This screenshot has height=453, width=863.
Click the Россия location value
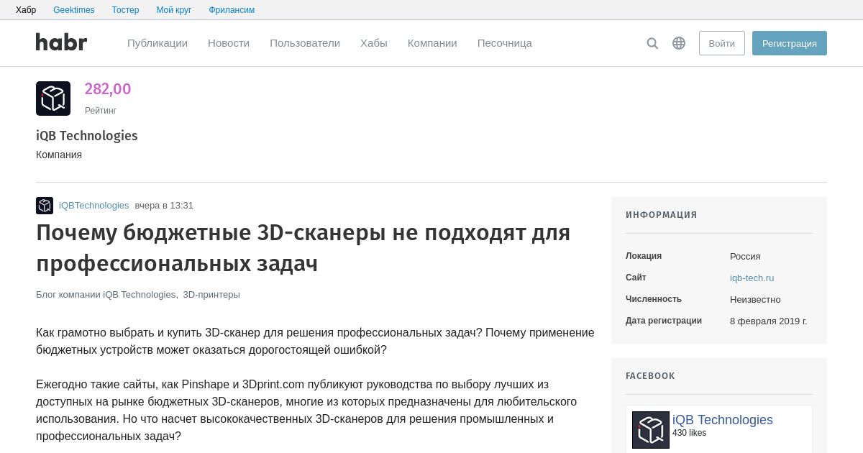(745, 257)
